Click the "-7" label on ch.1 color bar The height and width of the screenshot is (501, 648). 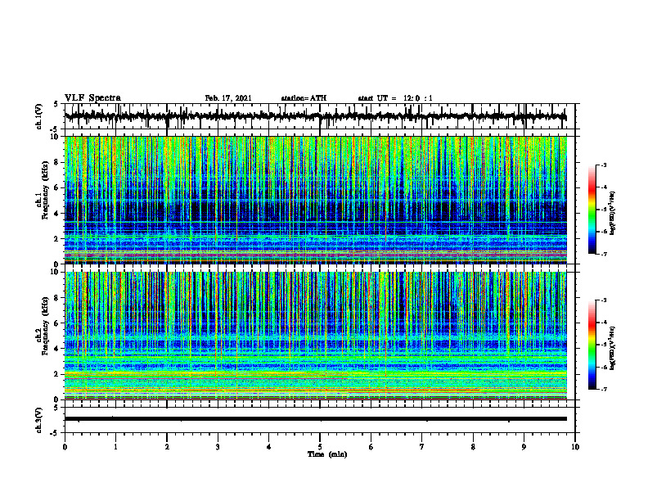[x=603, y=254]
